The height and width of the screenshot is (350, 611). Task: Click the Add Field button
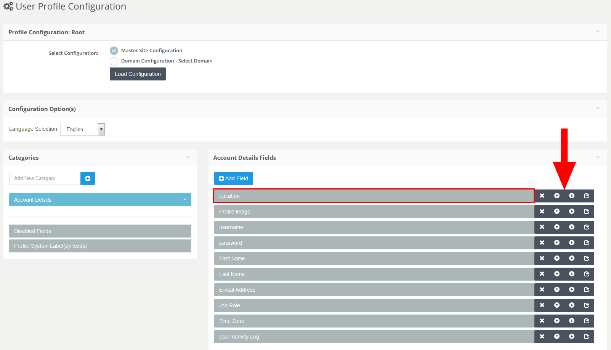(233, 178)
